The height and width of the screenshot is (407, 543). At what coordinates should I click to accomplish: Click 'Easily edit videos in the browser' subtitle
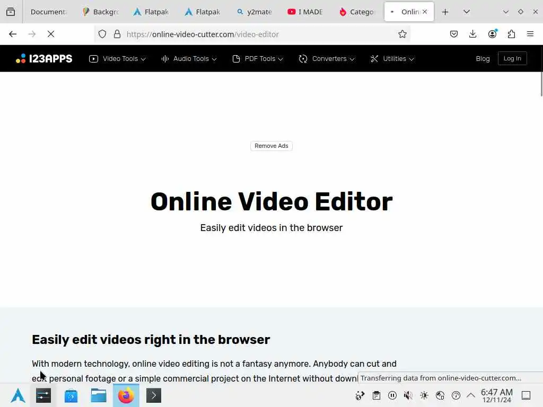pyautogui.click(x=271, y=228)
